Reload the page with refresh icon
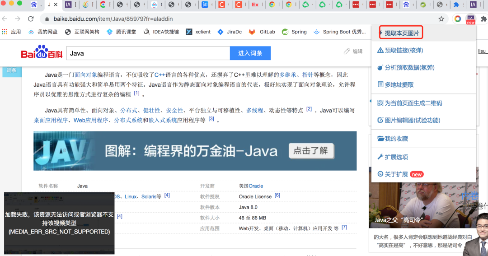The image size is (488, 256). [31, 19]
